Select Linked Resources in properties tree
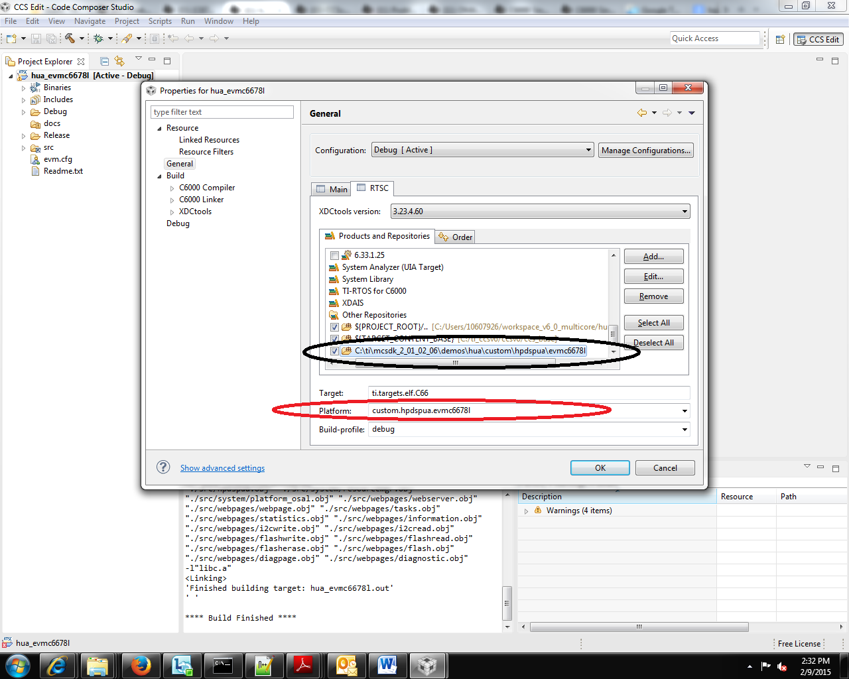Image resolution: width=849 pixels, height=679 pixels. 209,140
